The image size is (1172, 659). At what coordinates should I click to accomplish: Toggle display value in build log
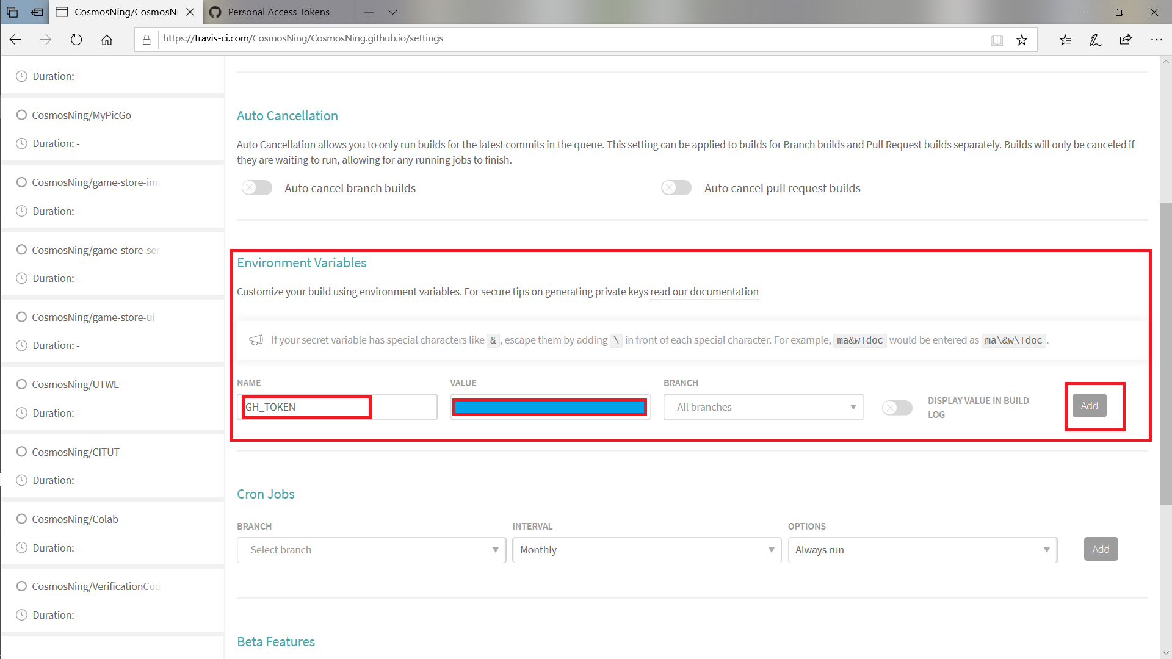click(x=897, y=408)
